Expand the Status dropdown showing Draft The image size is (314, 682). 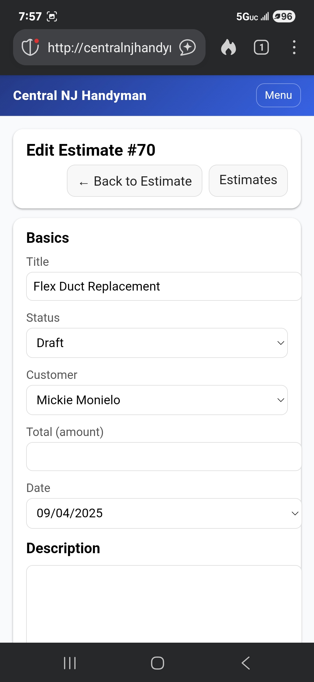pyautogui.click(x=157, y=343)
